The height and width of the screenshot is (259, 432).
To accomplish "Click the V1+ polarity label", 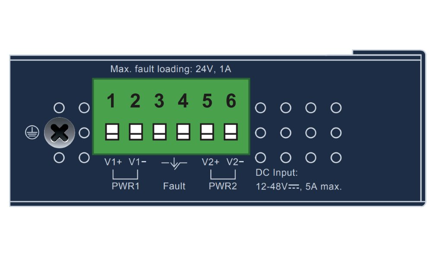I will (x=113, y=162).
